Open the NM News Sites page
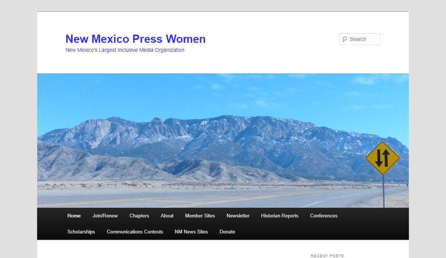Viewport: 446px width, 258px height. [191, 232]
